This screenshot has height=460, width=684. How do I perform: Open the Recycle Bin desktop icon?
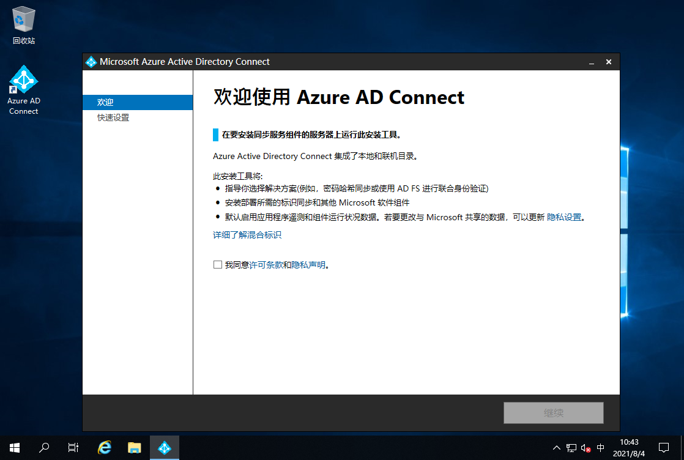tap(24, 24)
